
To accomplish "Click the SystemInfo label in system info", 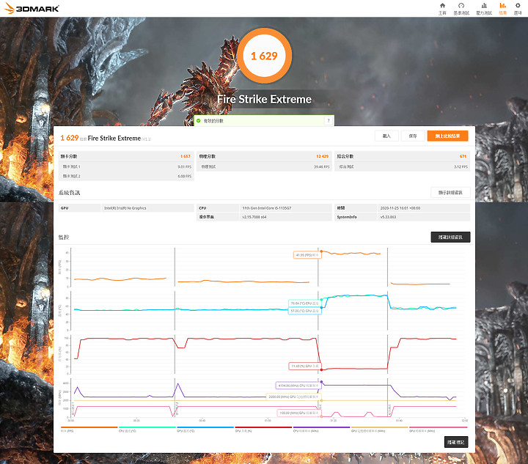I will pyautogui.click(x=347, y=218).
